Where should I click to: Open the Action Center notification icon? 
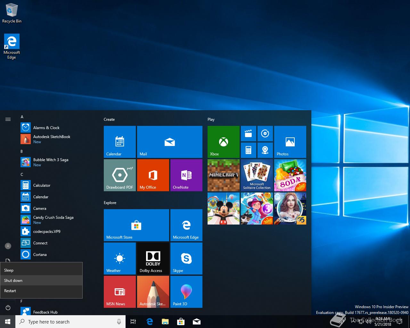click(x=399, y=322)
